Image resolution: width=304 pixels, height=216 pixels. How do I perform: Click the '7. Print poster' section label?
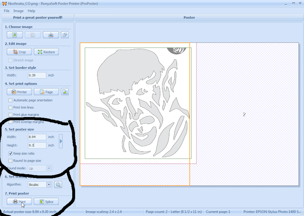point(17,194)
